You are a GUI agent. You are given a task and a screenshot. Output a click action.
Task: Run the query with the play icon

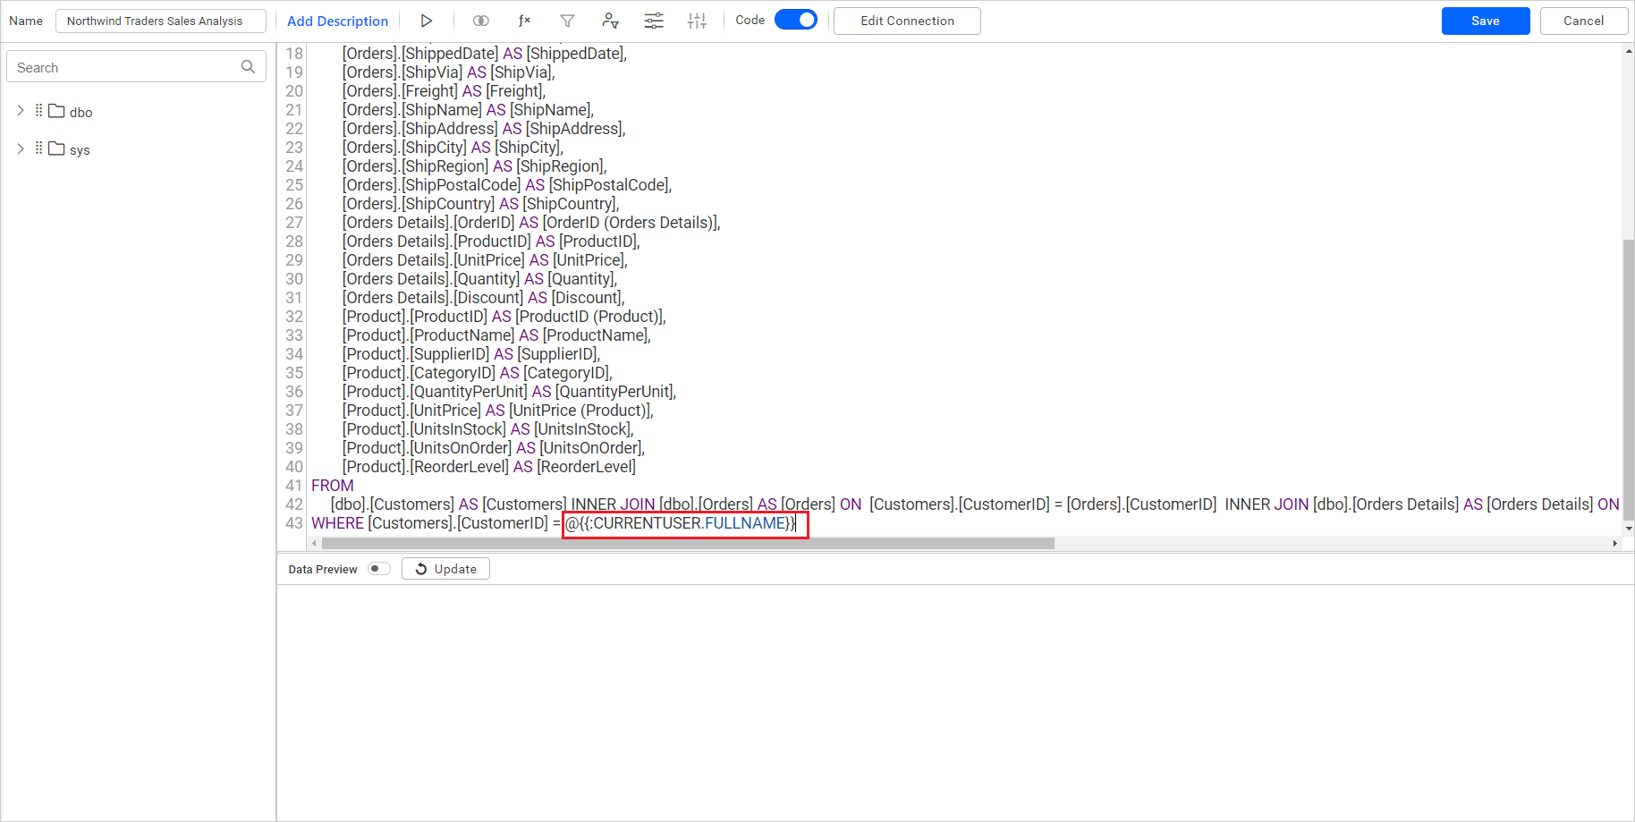(427, 20)
